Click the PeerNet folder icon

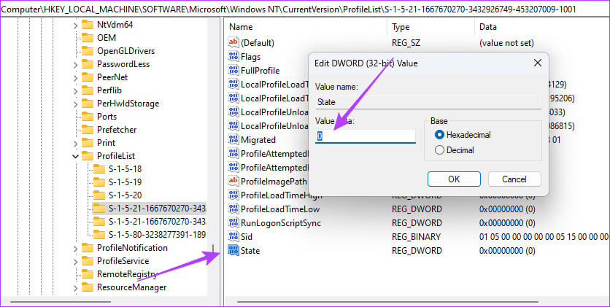(x=88, y=77)
